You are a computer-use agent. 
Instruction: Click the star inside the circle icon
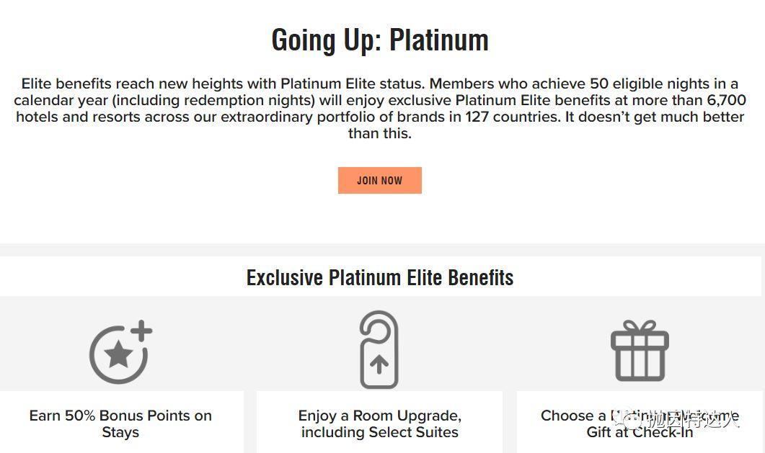pos(119,354)
